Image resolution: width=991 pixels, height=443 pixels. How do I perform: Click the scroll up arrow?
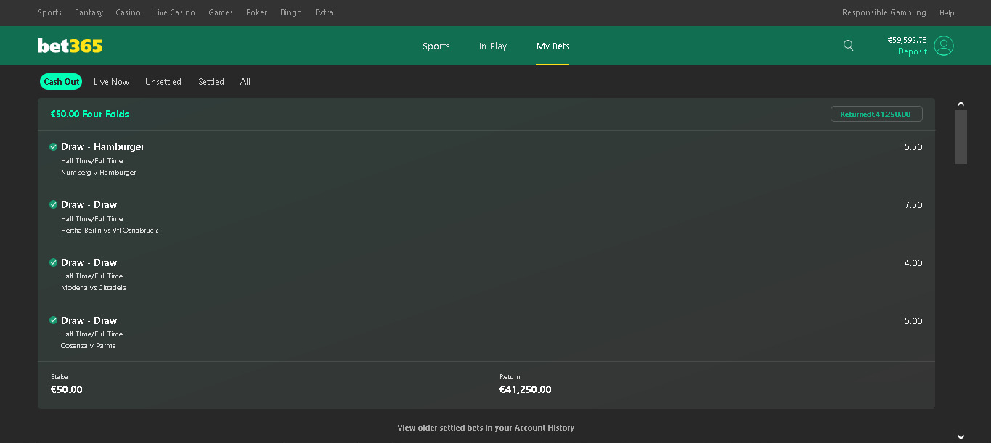tap(961, 104)
